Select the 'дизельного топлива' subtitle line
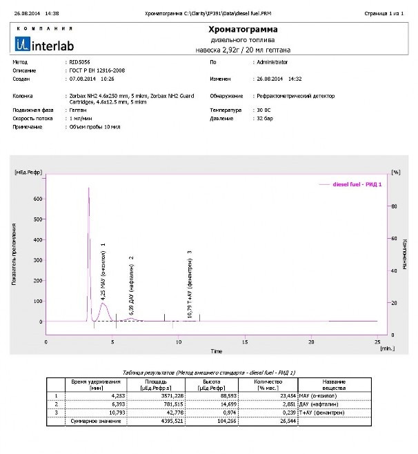This screenshot has width=418, height=454. pos(243,40)
